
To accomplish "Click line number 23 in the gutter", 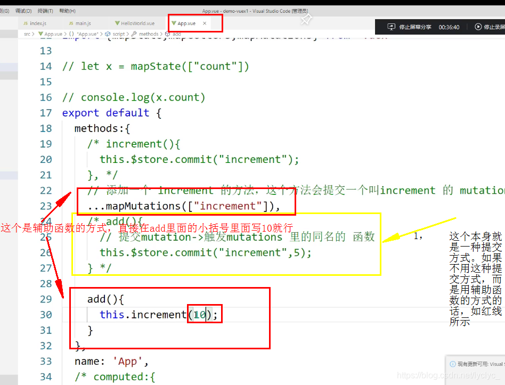I will (46, 206).
